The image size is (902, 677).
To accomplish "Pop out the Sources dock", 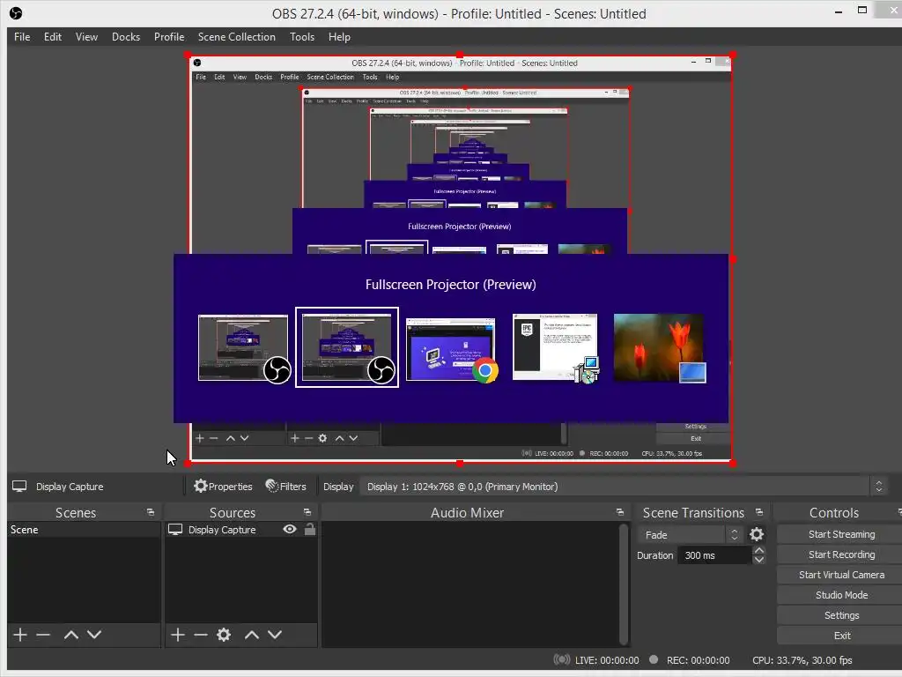I will pyautogui.click(x=307, y=512).
